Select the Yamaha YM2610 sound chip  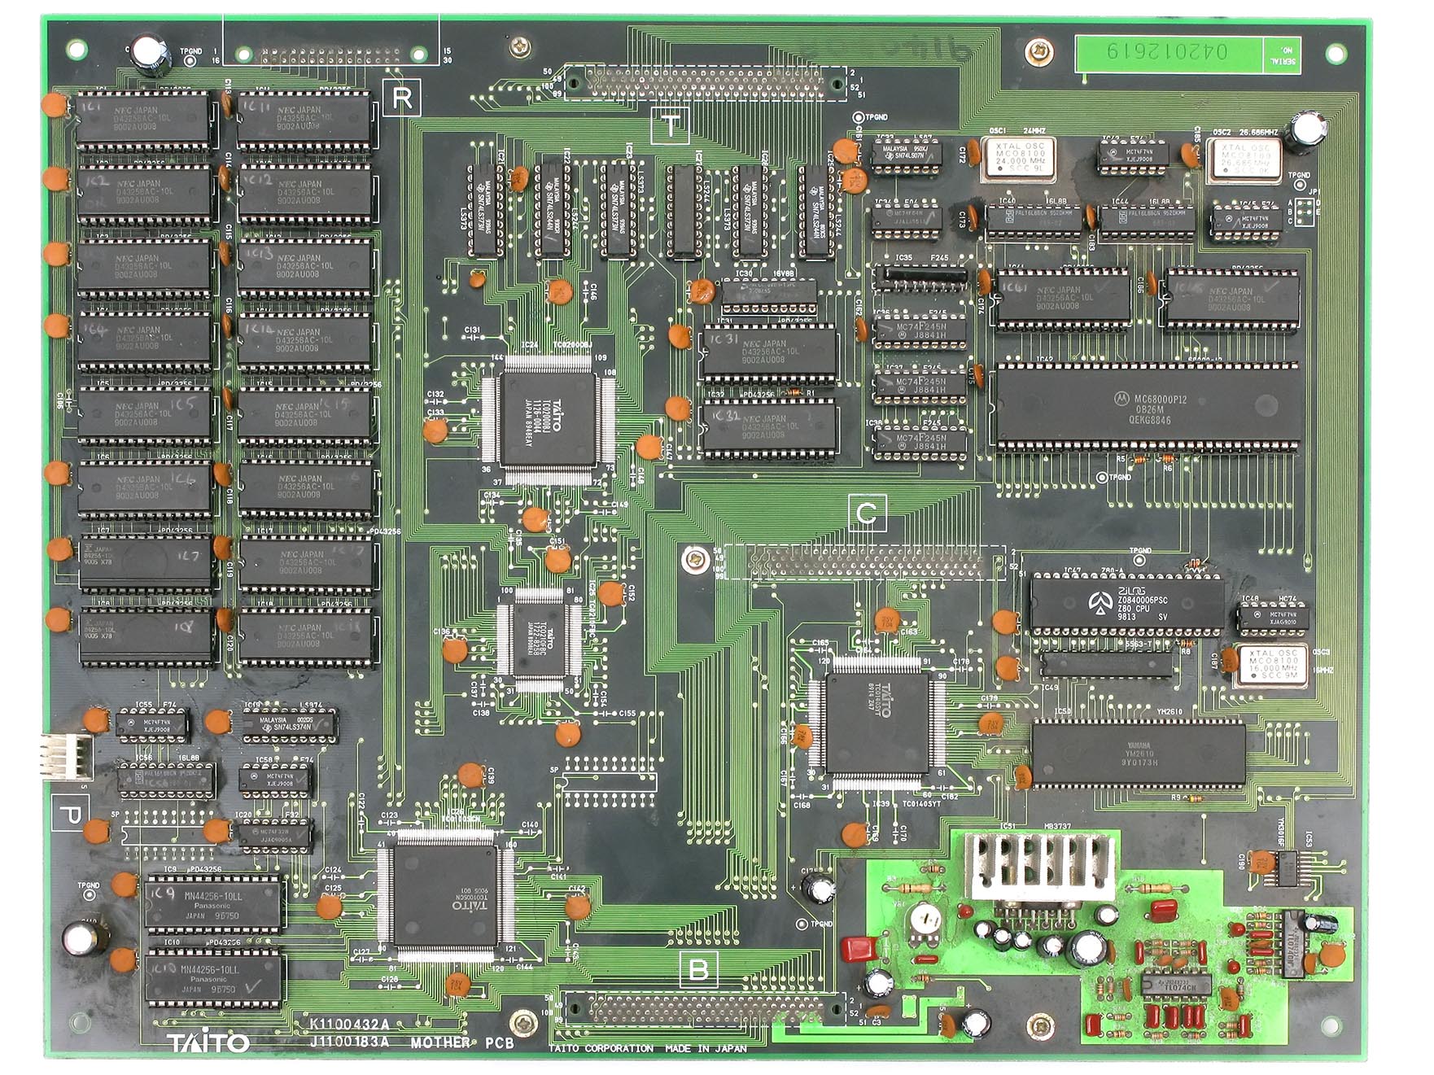click(x=1138, y=753)
